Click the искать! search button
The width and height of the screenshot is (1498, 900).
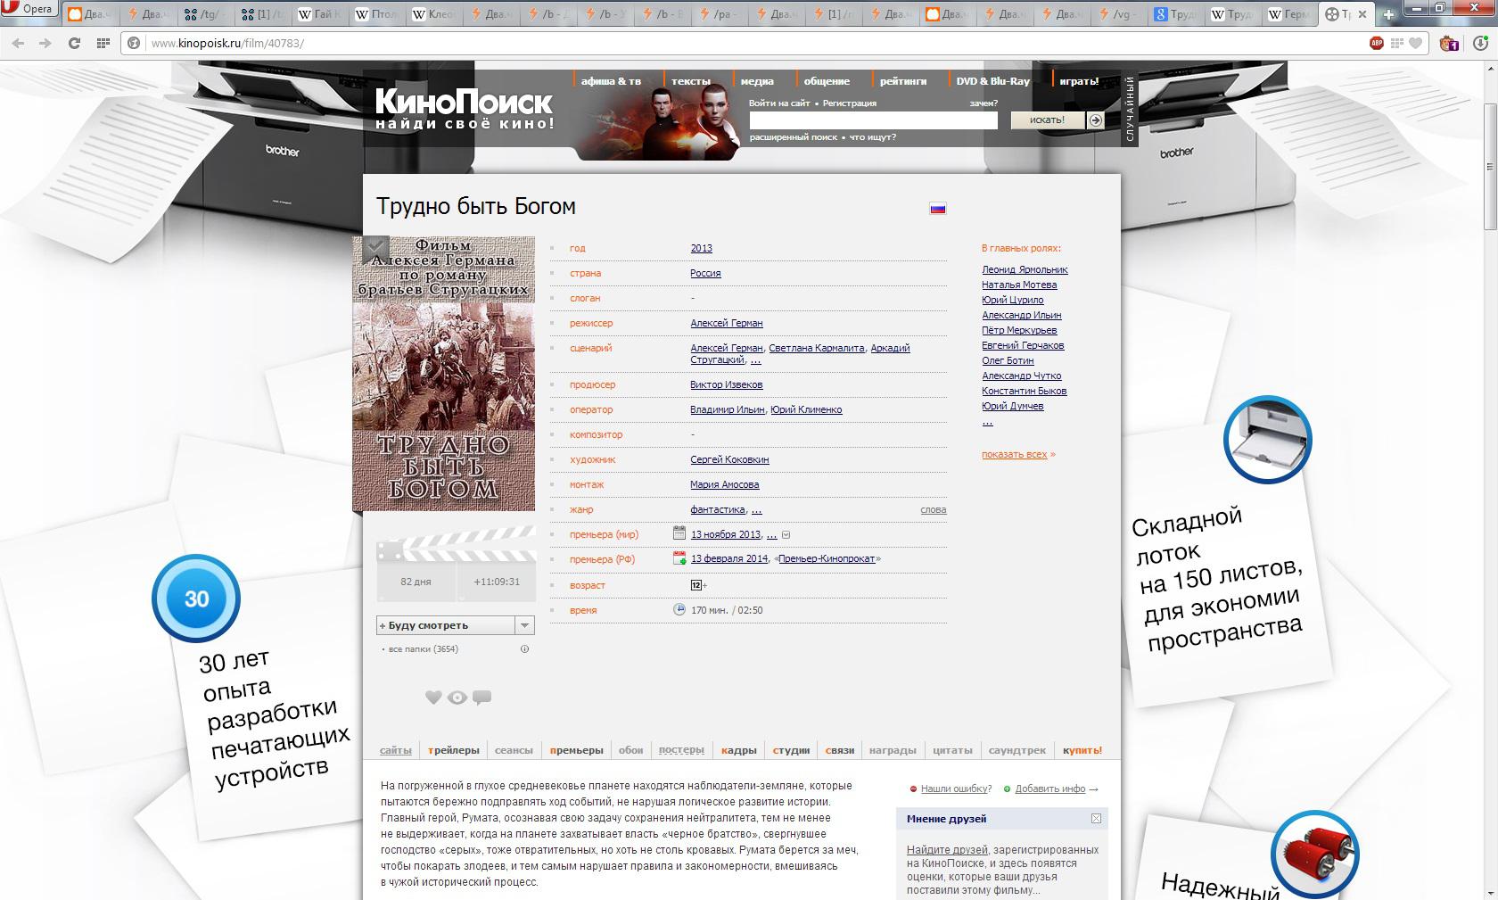tap(1048, 120)
